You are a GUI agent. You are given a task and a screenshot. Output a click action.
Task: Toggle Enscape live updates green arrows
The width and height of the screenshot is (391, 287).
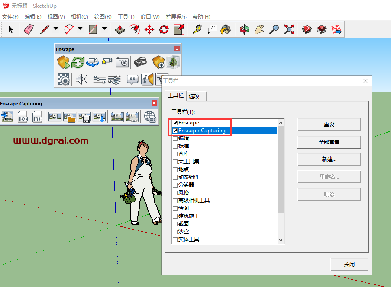click(x=78, y=62)
